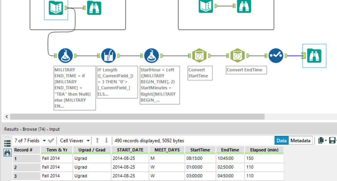Click the START_DATE column header
The image size is (337, 181).
[x=130, y=150]
